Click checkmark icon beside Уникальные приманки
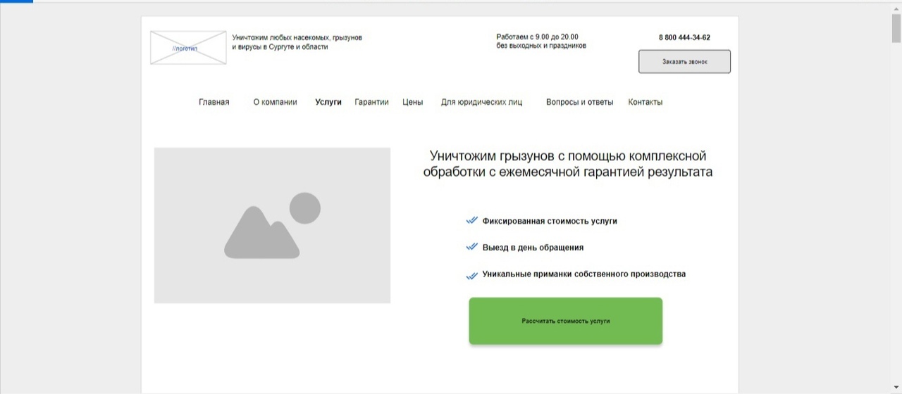 click(472, 276)
